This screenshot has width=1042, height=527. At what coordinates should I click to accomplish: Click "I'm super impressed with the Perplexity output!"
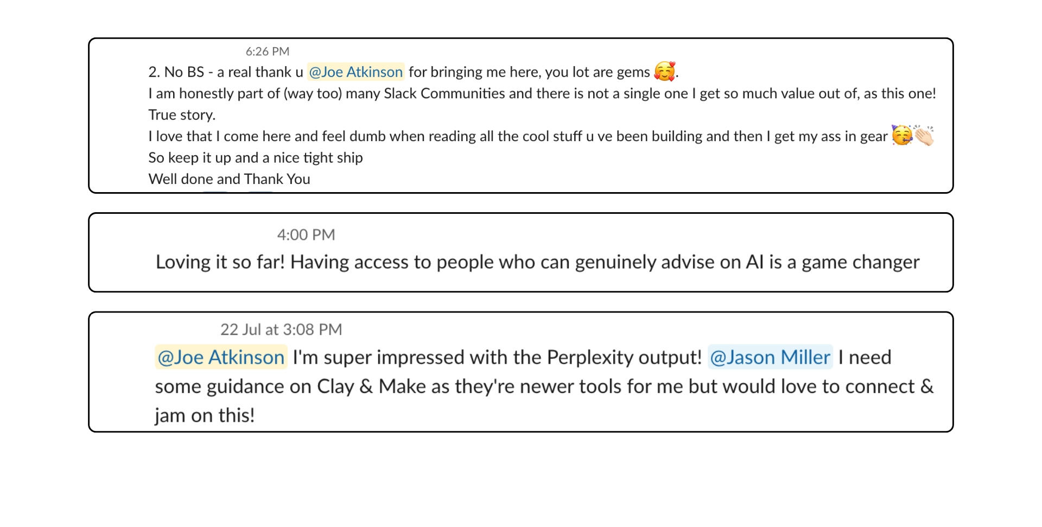coord(497,357)
